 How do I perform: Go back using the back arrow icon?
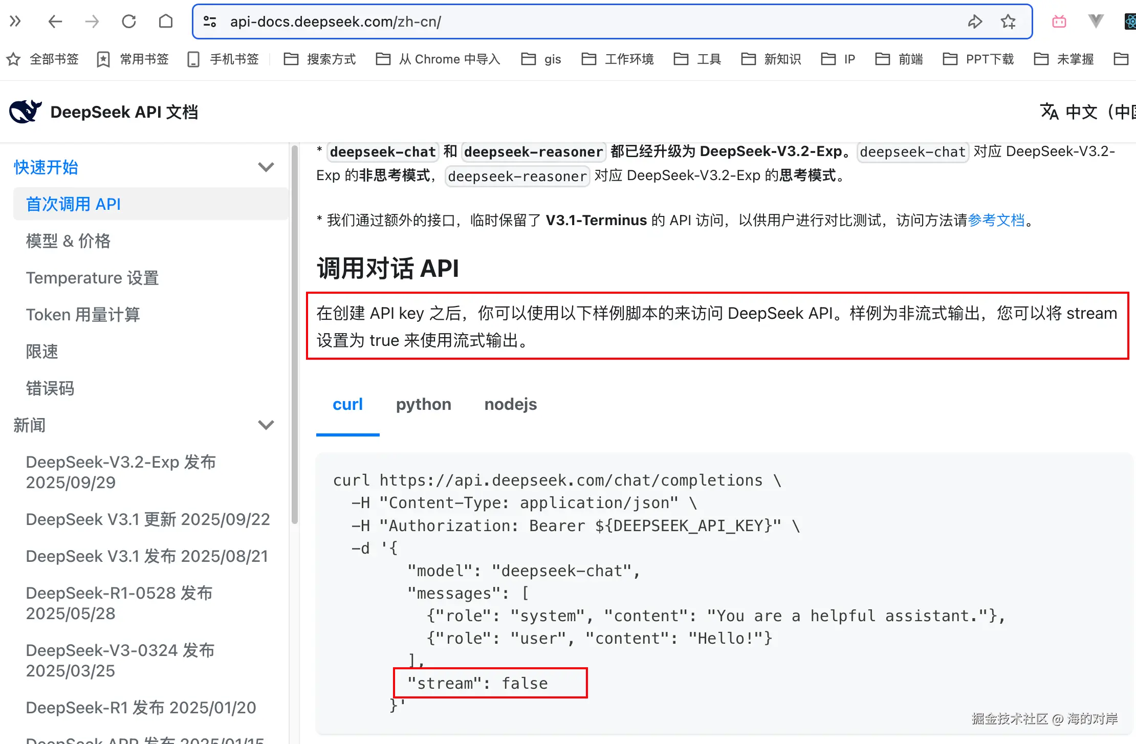coord(55,21)
